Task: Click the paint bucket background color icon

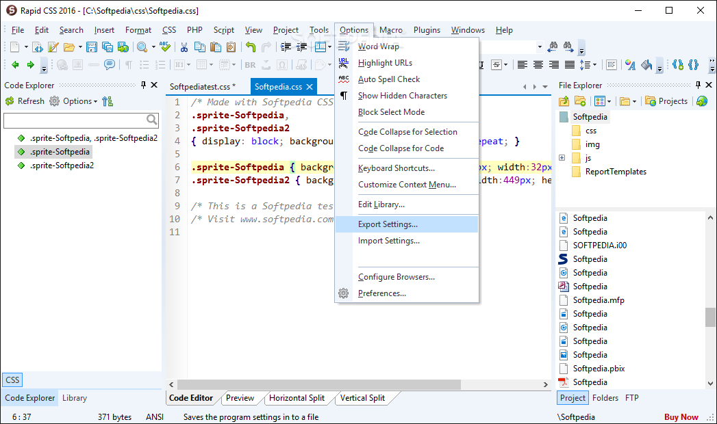Action: click(646, 65)
